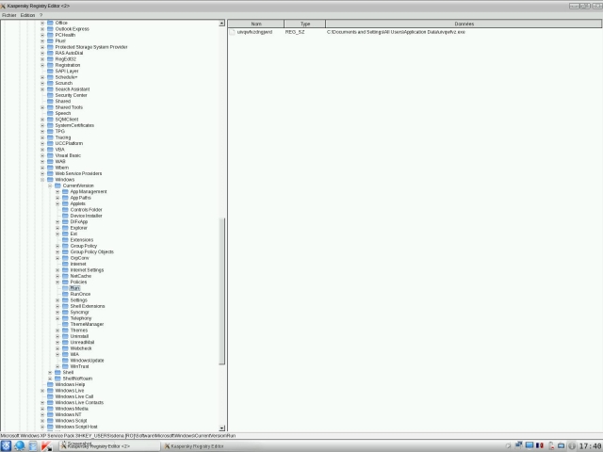Click the display monitor tray icon
This screenshot has width=603, height=452.
(530, 445)
